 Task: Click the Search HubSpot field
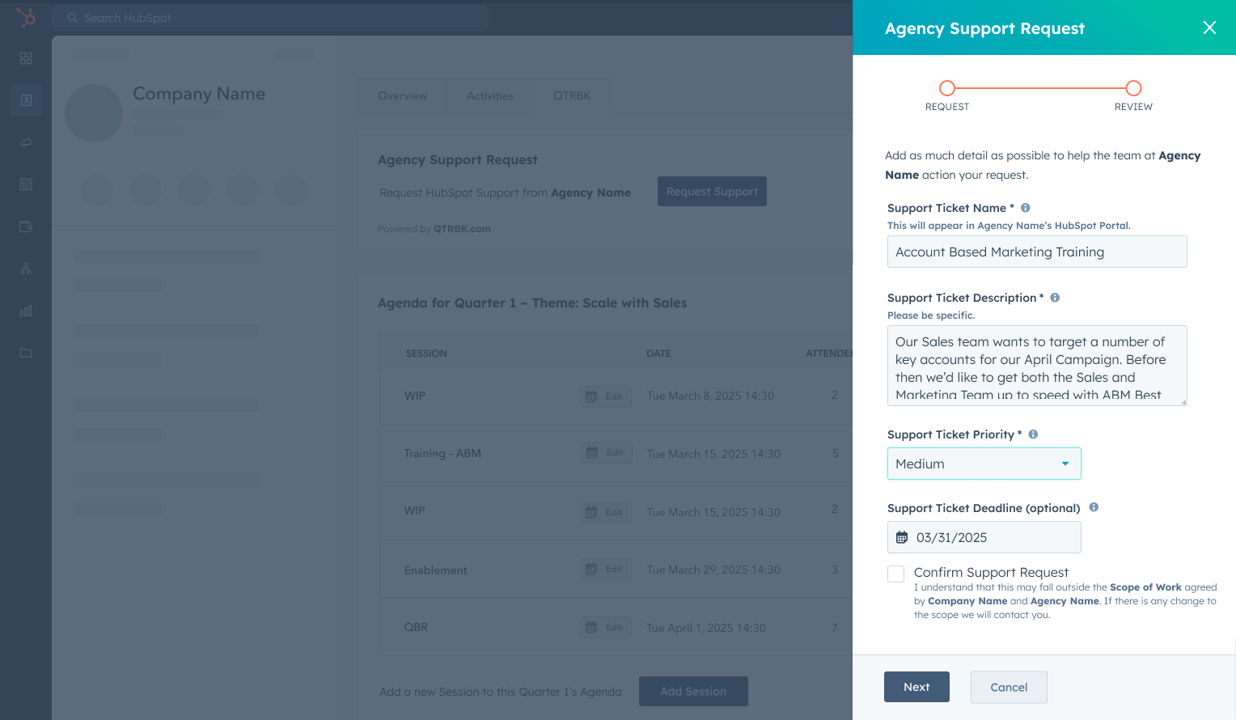(270, 18)
